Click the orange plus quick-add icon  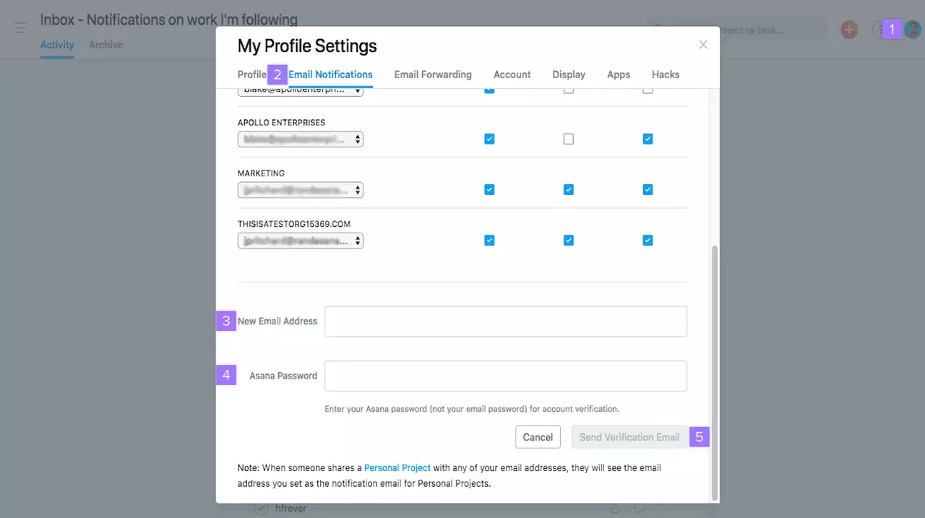pos(849,30)
